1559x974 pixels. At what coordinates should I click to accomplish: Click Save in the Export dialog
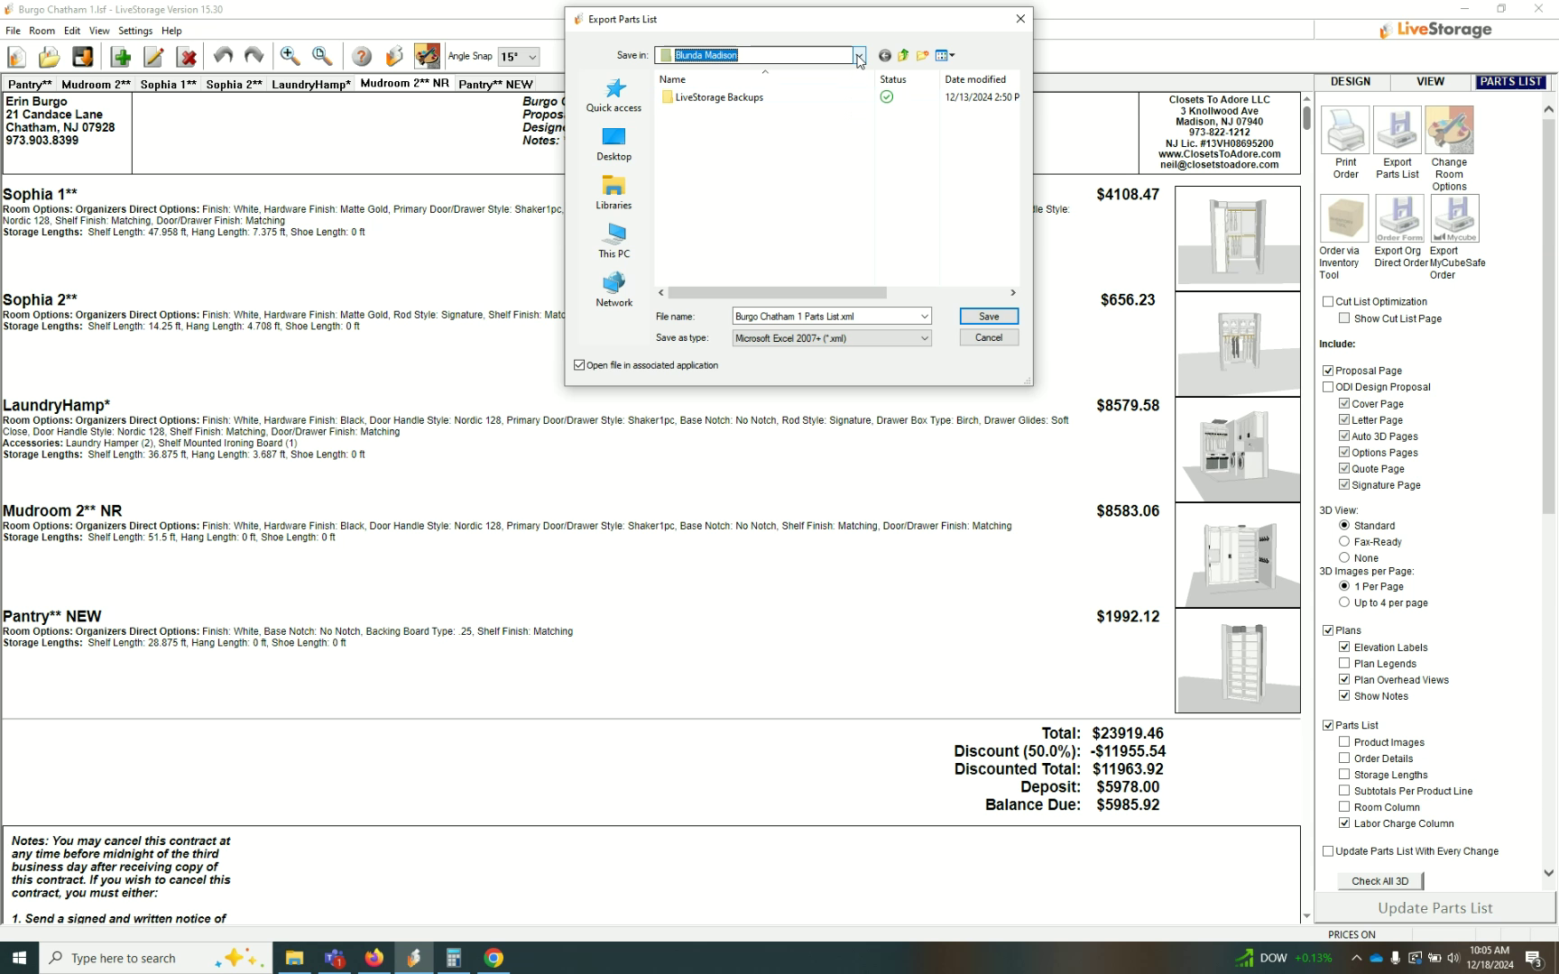click(989, 317)
